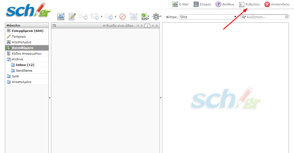Screen dimensions: 294x153
Task: Open the Inbox (12) subfolder
Action: [27, 65]
